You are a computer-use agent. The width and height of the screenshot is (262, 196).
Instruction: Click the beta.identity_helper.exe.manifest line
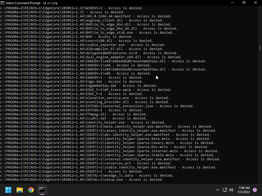(106, 127)
